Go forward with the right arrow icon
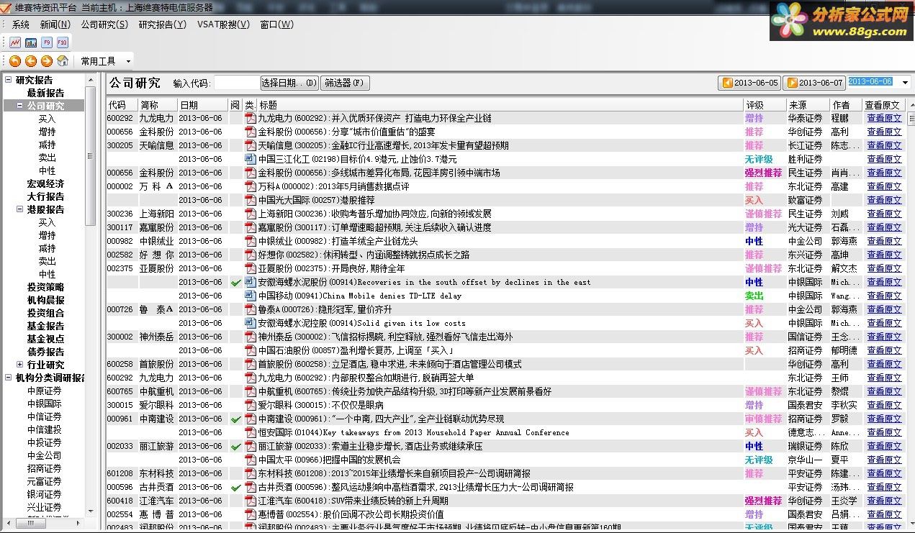The image size is (915, 533). (x=47, y=61)
